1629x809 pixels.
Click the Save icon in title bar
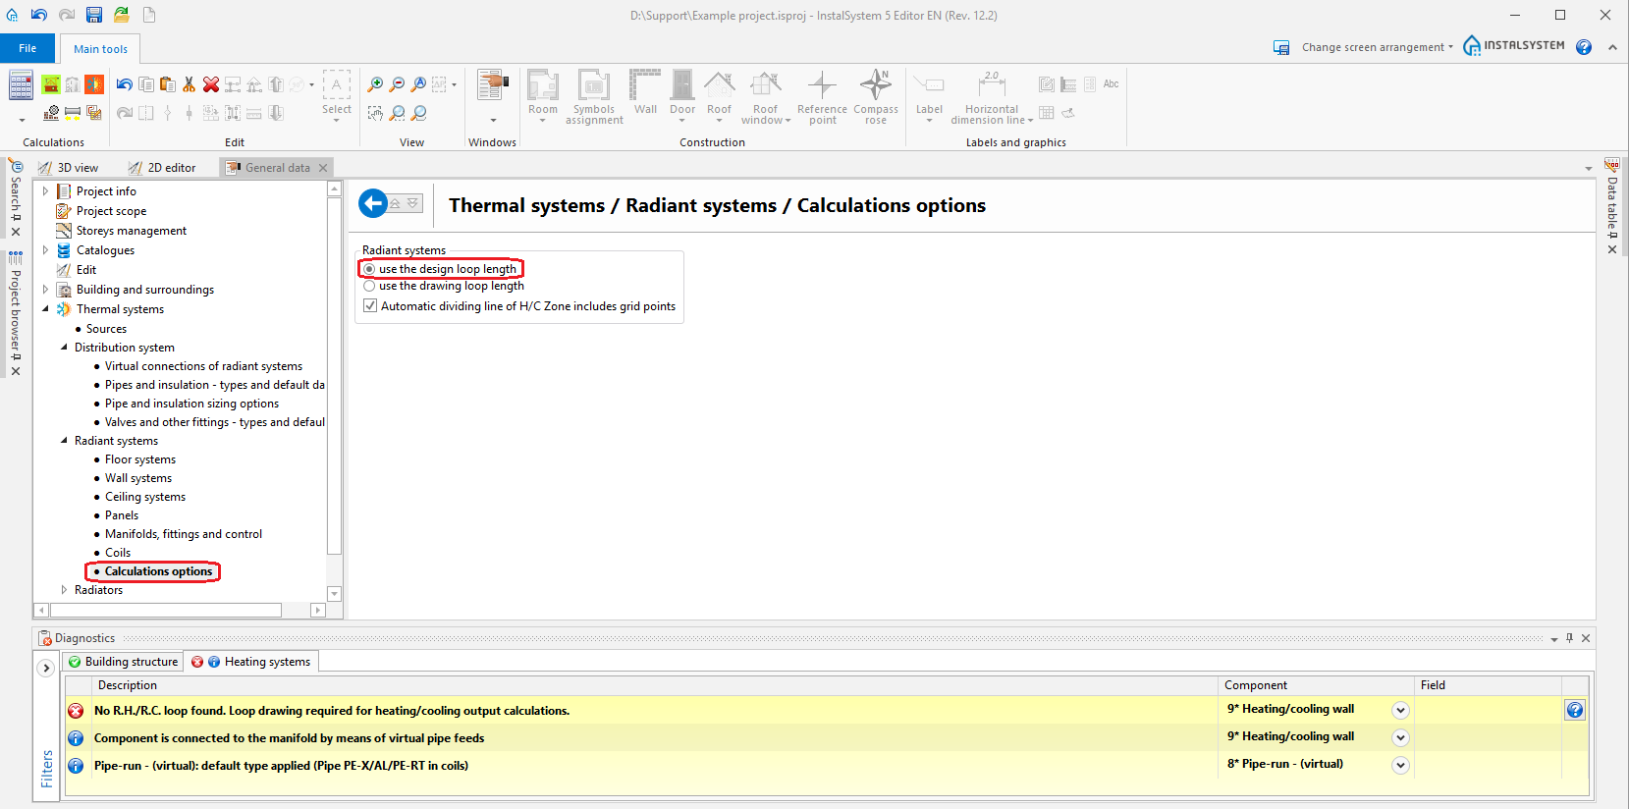(94, 15)
